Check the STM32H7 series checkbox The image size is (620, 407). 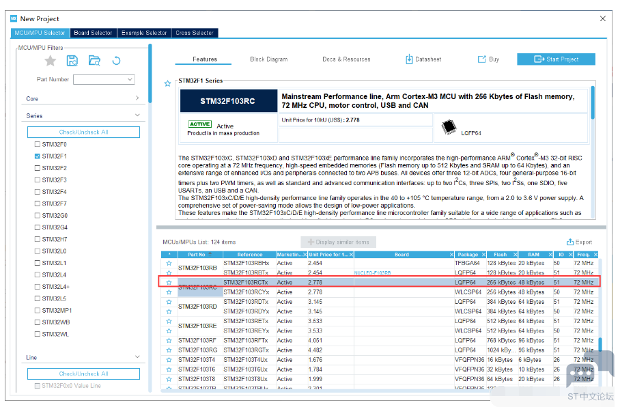[38, 239]
